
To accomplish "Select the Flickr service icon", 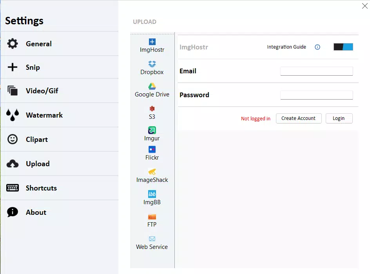I will [152, 149].
